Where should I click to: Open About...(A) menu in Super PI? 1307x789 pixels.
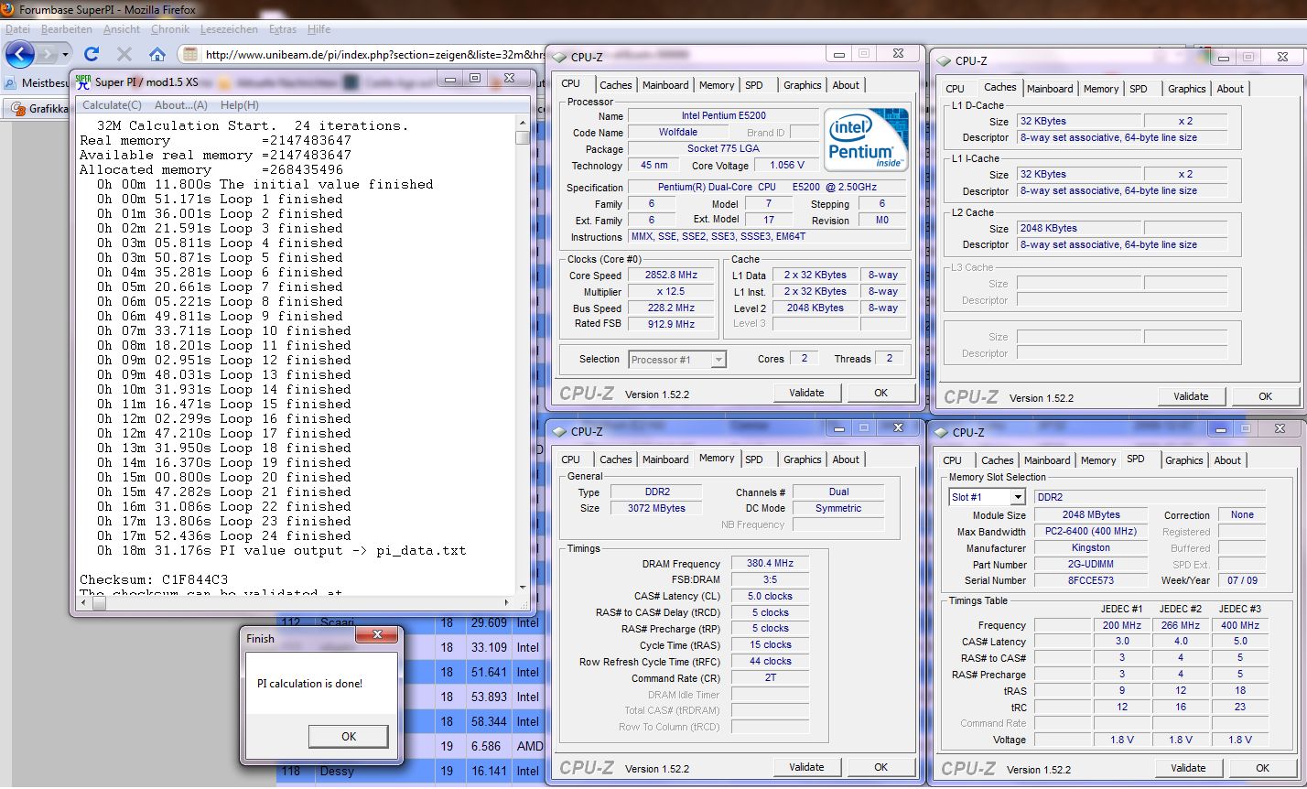tap(181, 105)
